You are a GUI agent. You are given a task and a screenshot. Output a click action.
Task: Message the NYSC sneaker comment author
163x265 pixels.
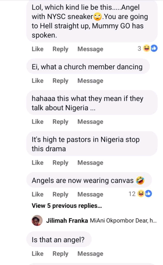tap(90, 49)
